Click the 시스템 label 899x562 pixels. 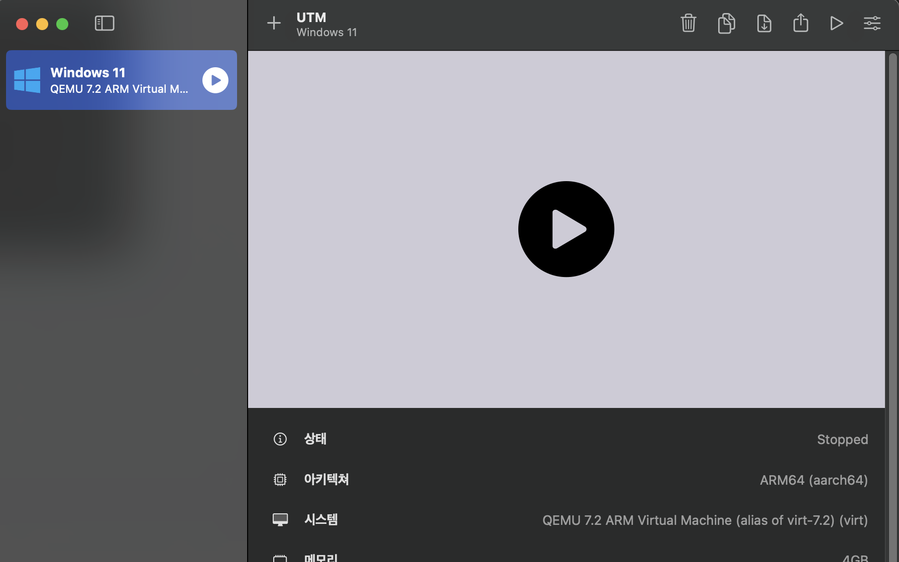coord(321,520)
